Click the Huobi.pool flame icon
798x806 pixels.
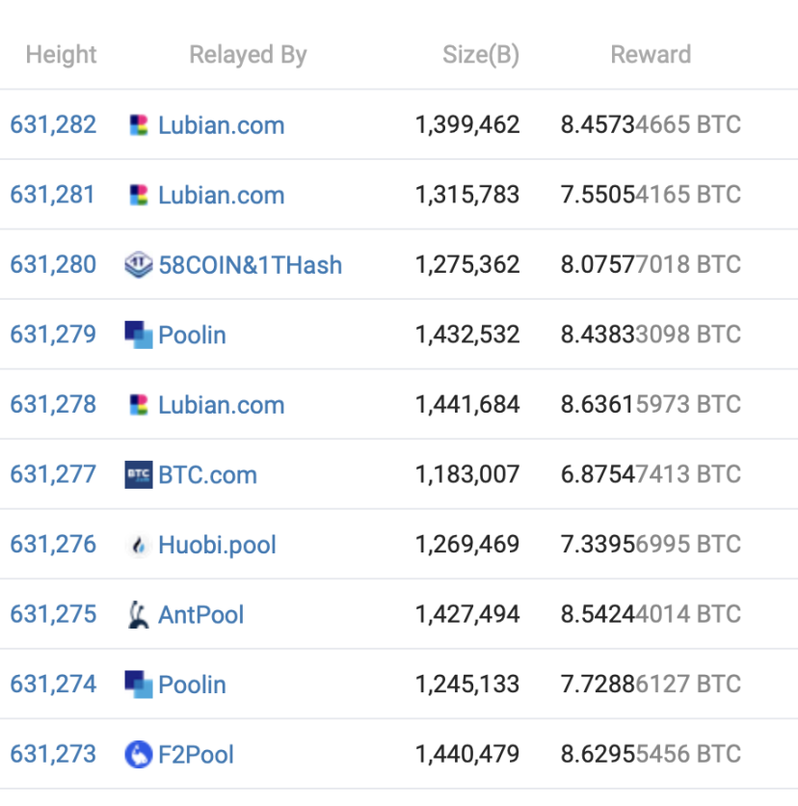tap(139, 545)
